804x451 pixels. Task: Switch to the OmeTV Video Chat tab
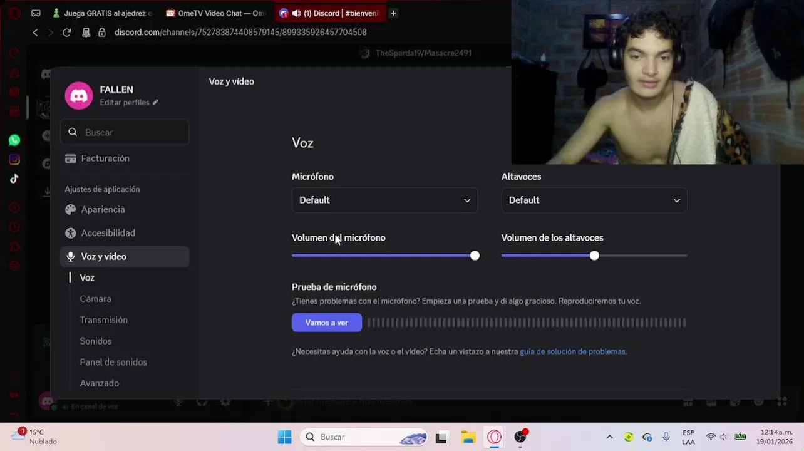click(216, 13)
